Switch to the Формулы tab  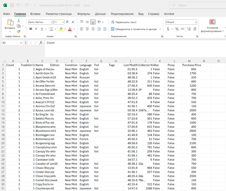coord(83,14)
